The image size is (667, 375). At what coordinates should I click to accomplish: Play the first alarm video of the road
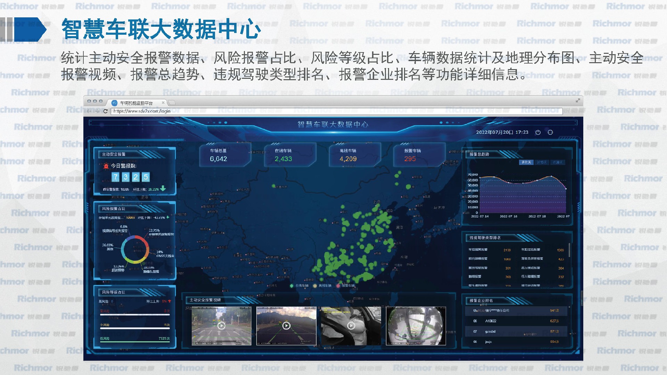click(x=221, y=325)
